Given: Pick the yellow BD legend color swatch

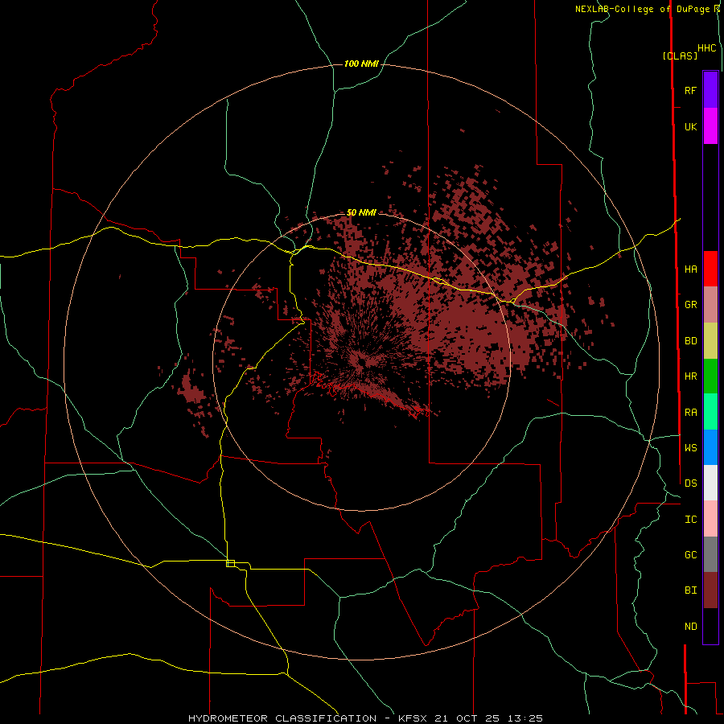Looking at the screenshot, I should (710, 341).
